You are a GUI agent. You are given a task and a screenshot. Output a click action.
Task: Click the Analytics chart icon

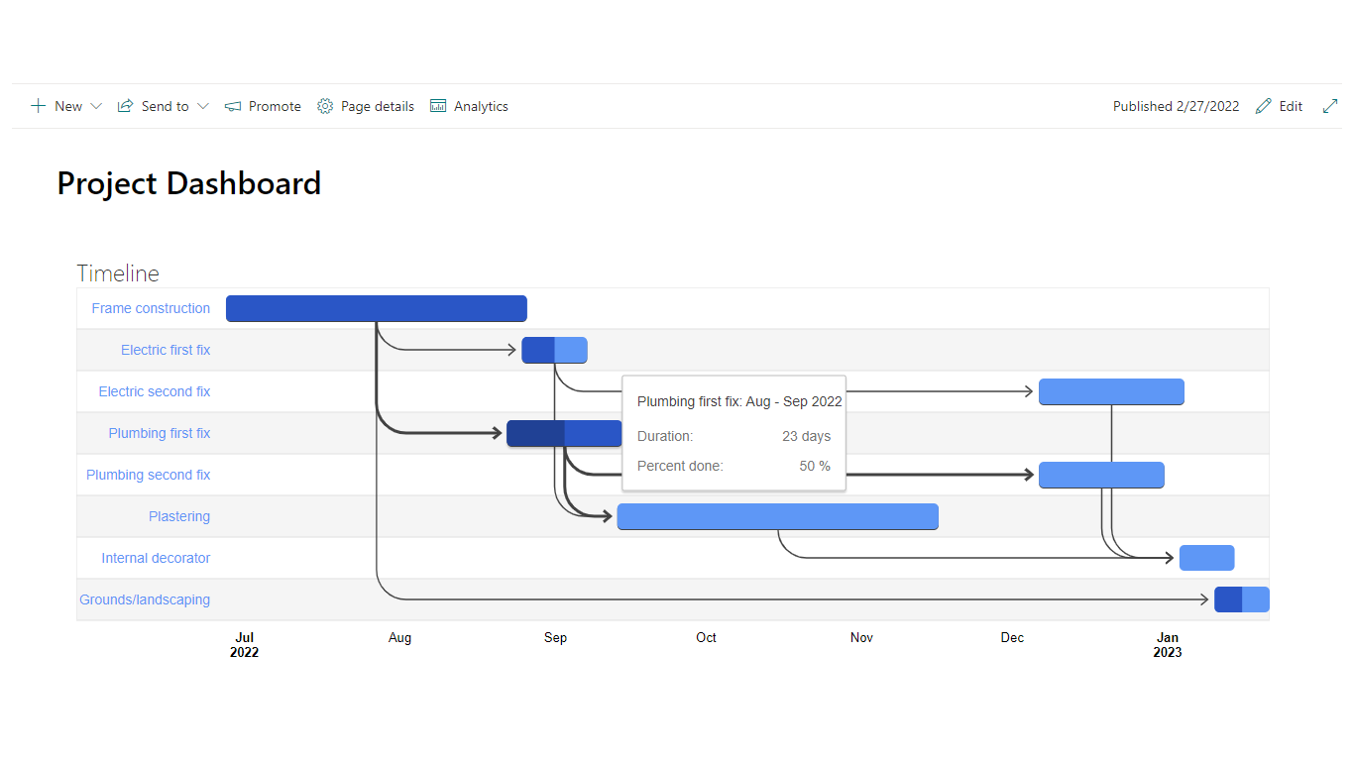pyautogui.click(x=438, y=106)
